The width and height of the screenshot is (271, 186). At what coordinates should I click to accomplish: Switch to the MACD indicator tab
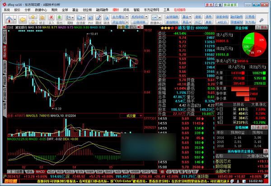click(x=40, y=172)
